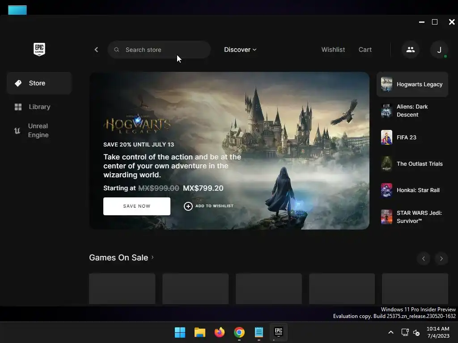Screen dimensions: 458x343
Task: Select Store in the sidebar
Action: pos(39,83)
